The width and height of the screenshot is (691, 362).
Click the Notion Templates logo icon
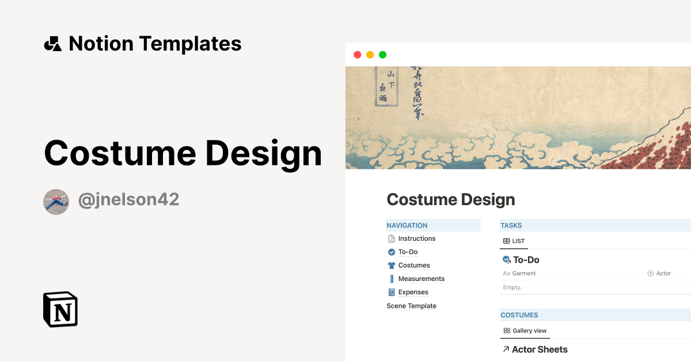(x=52, y=43)
